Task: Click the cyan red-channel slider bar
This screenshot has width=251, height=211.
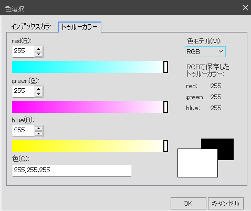Action: click(x=90, y=67)
